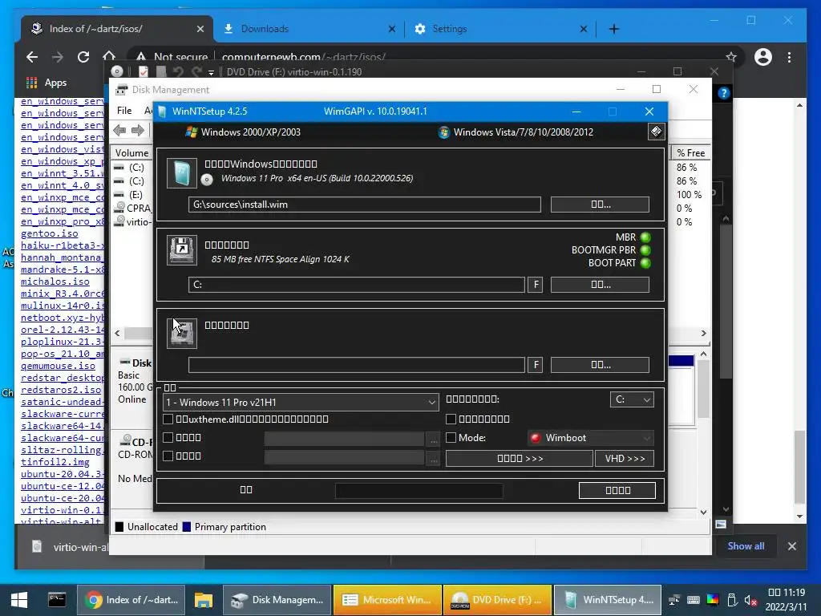Screen dimensions: 821x616
Task: Click the blue help icon in DVD Drive window
Action: pos(724,93)
